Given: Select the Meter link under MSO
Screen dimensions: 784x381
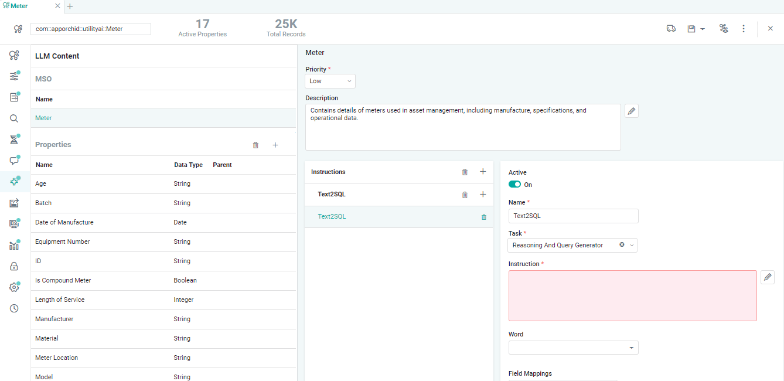Looking at the screenshot, I should pos(43,118).
